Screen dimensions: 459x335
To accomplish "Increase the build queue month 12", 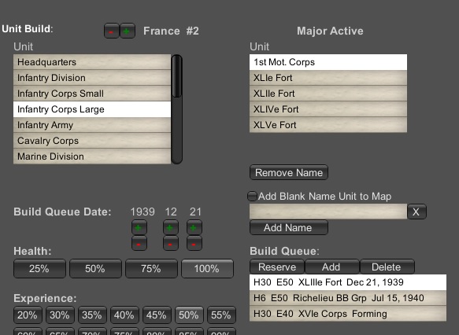I will [171, 227].
